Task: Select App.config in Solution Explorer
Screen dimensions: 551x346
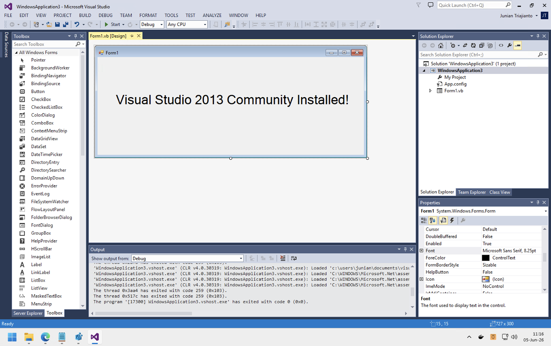Action: (455, 84)
